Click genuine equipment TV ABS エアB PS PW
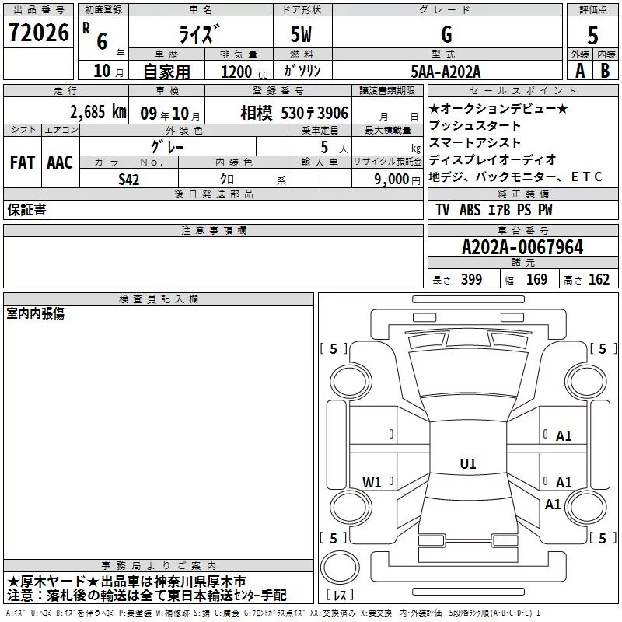 (x=494, y=210)
